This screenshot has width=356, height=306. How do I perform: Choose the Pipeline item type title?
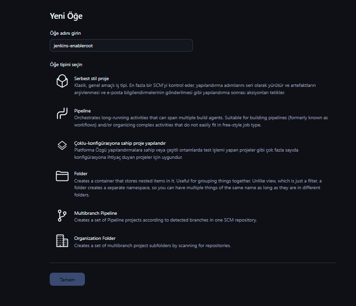click(82, 111)
